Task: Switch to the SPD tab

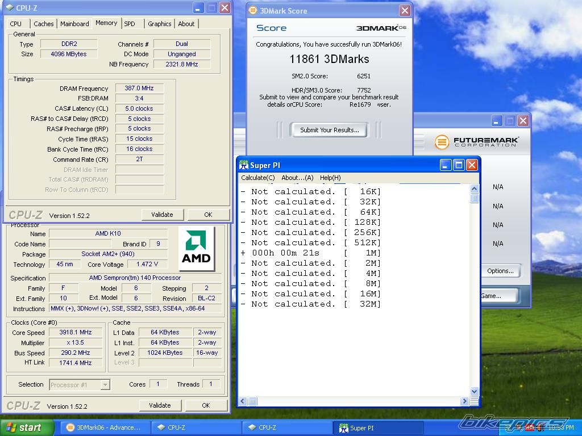Action: (130, 24)
